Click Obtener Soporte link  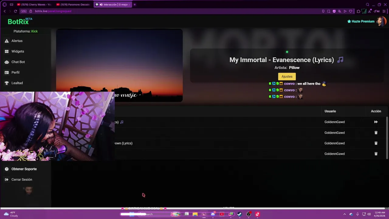[24, 169]
